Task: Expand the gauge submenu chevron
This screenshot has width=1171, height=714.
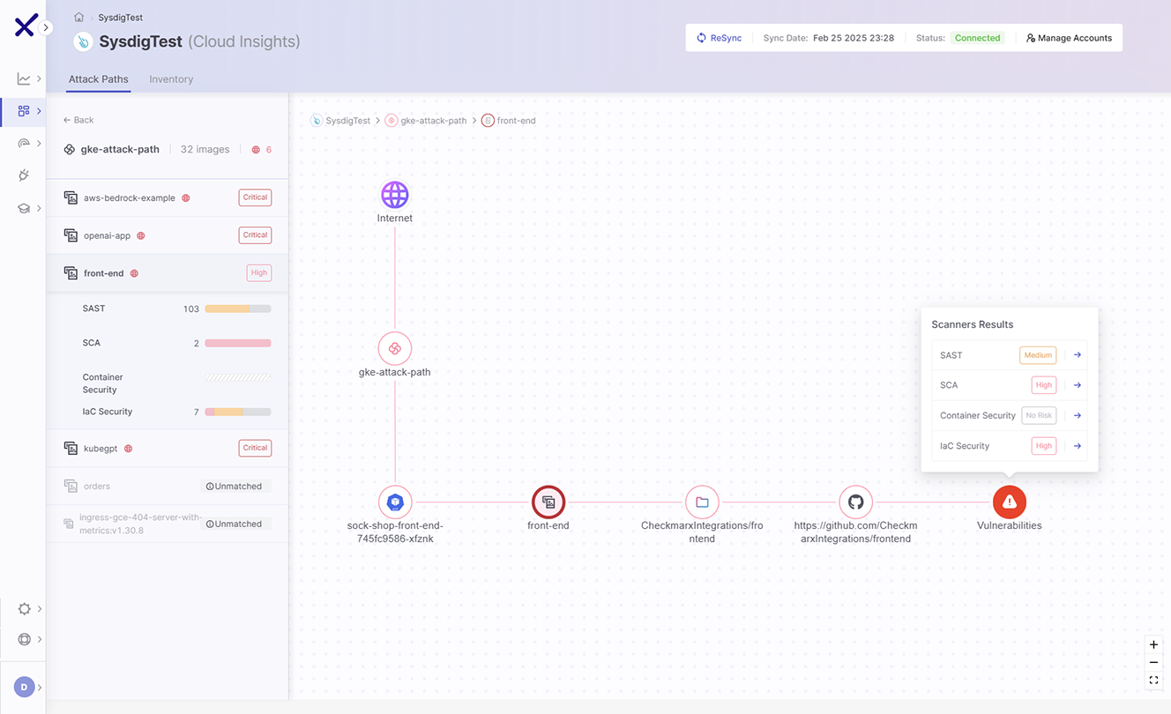Action: [39, 143]
